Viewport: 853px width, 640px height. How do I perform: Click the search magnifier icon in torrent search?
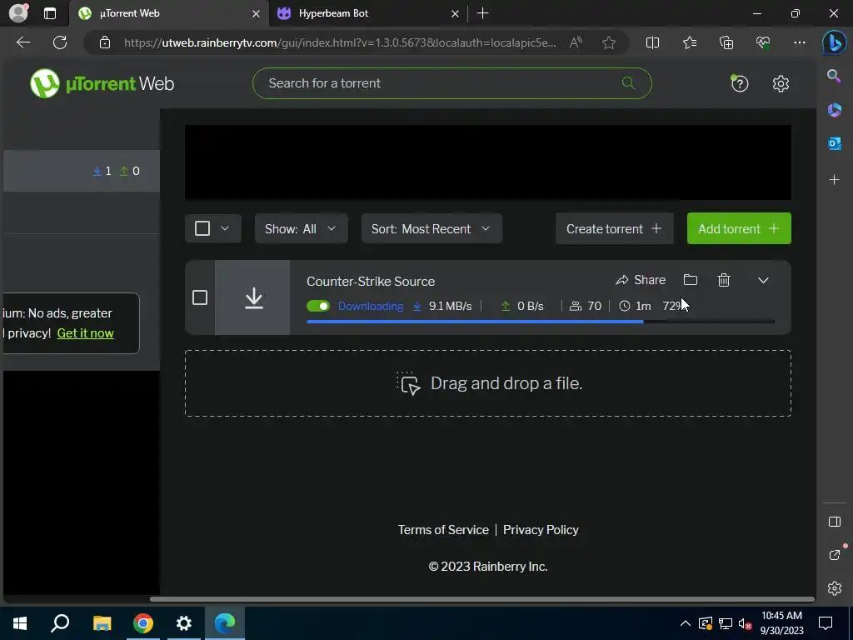628,83
